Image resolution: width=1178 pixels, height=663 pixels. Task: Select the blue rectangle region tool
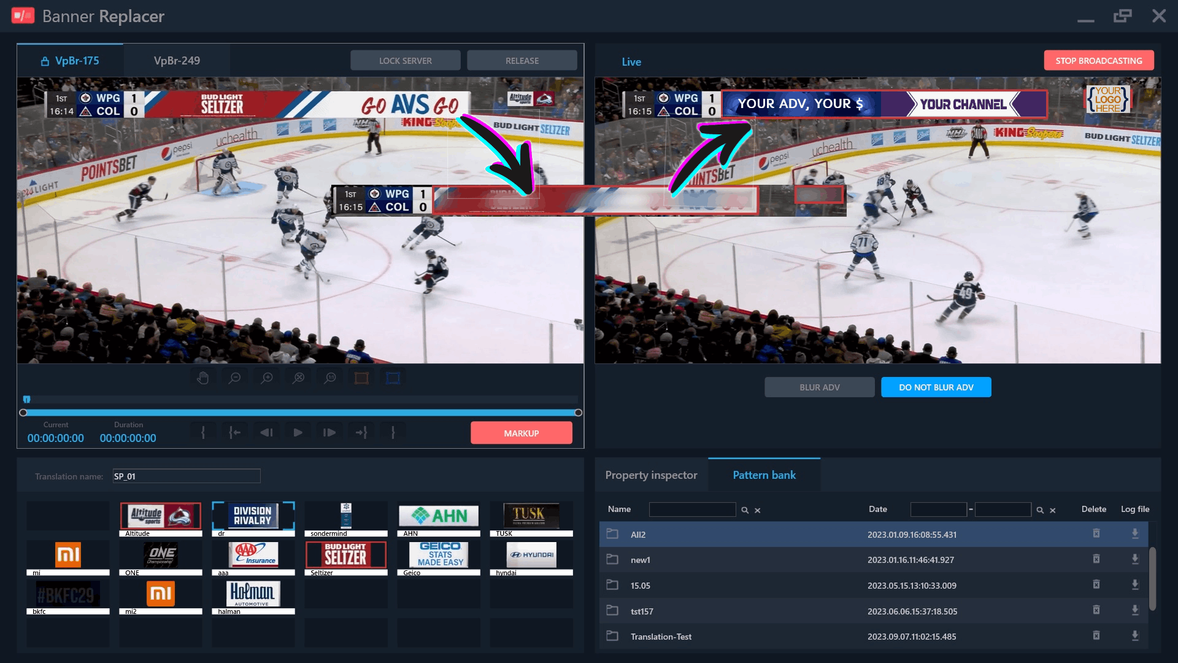pos(393,378)
